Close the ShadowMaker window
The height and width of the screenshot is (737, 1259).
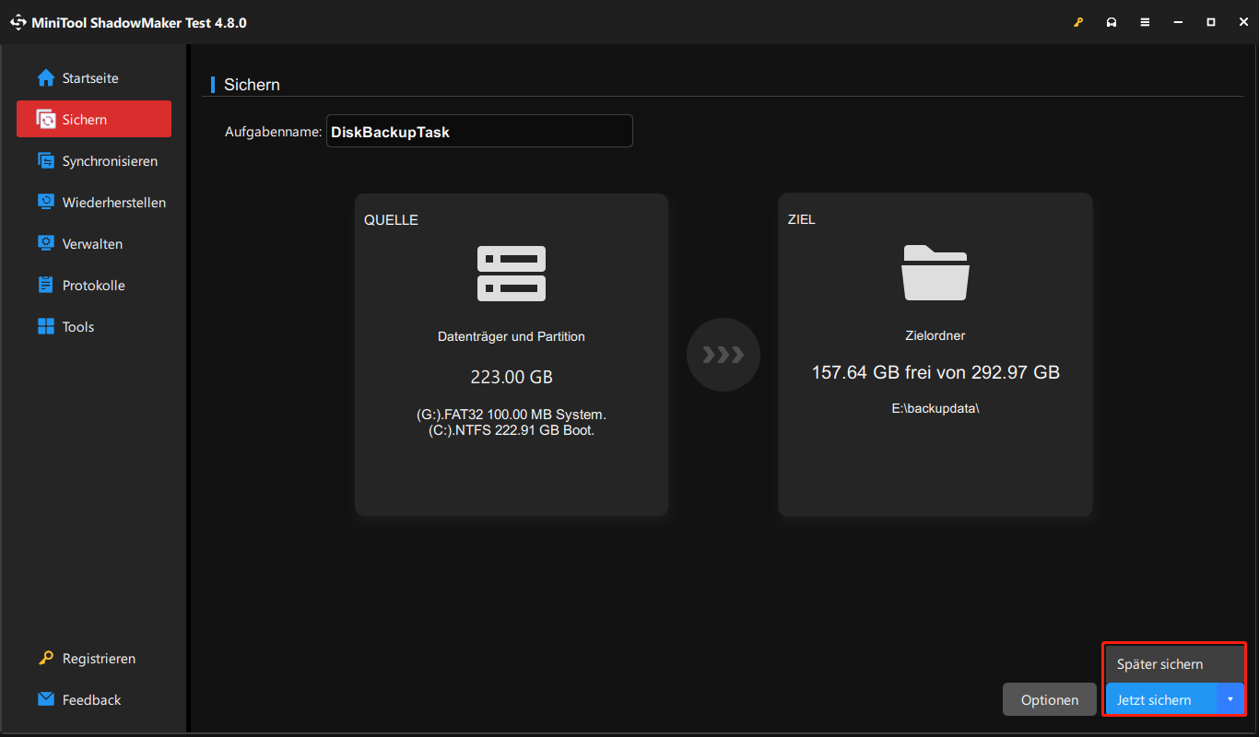(1242, 22)
